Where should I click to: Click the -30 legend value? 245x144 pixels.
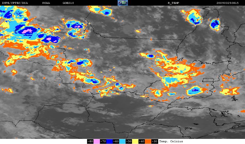(x=155, y=141)
